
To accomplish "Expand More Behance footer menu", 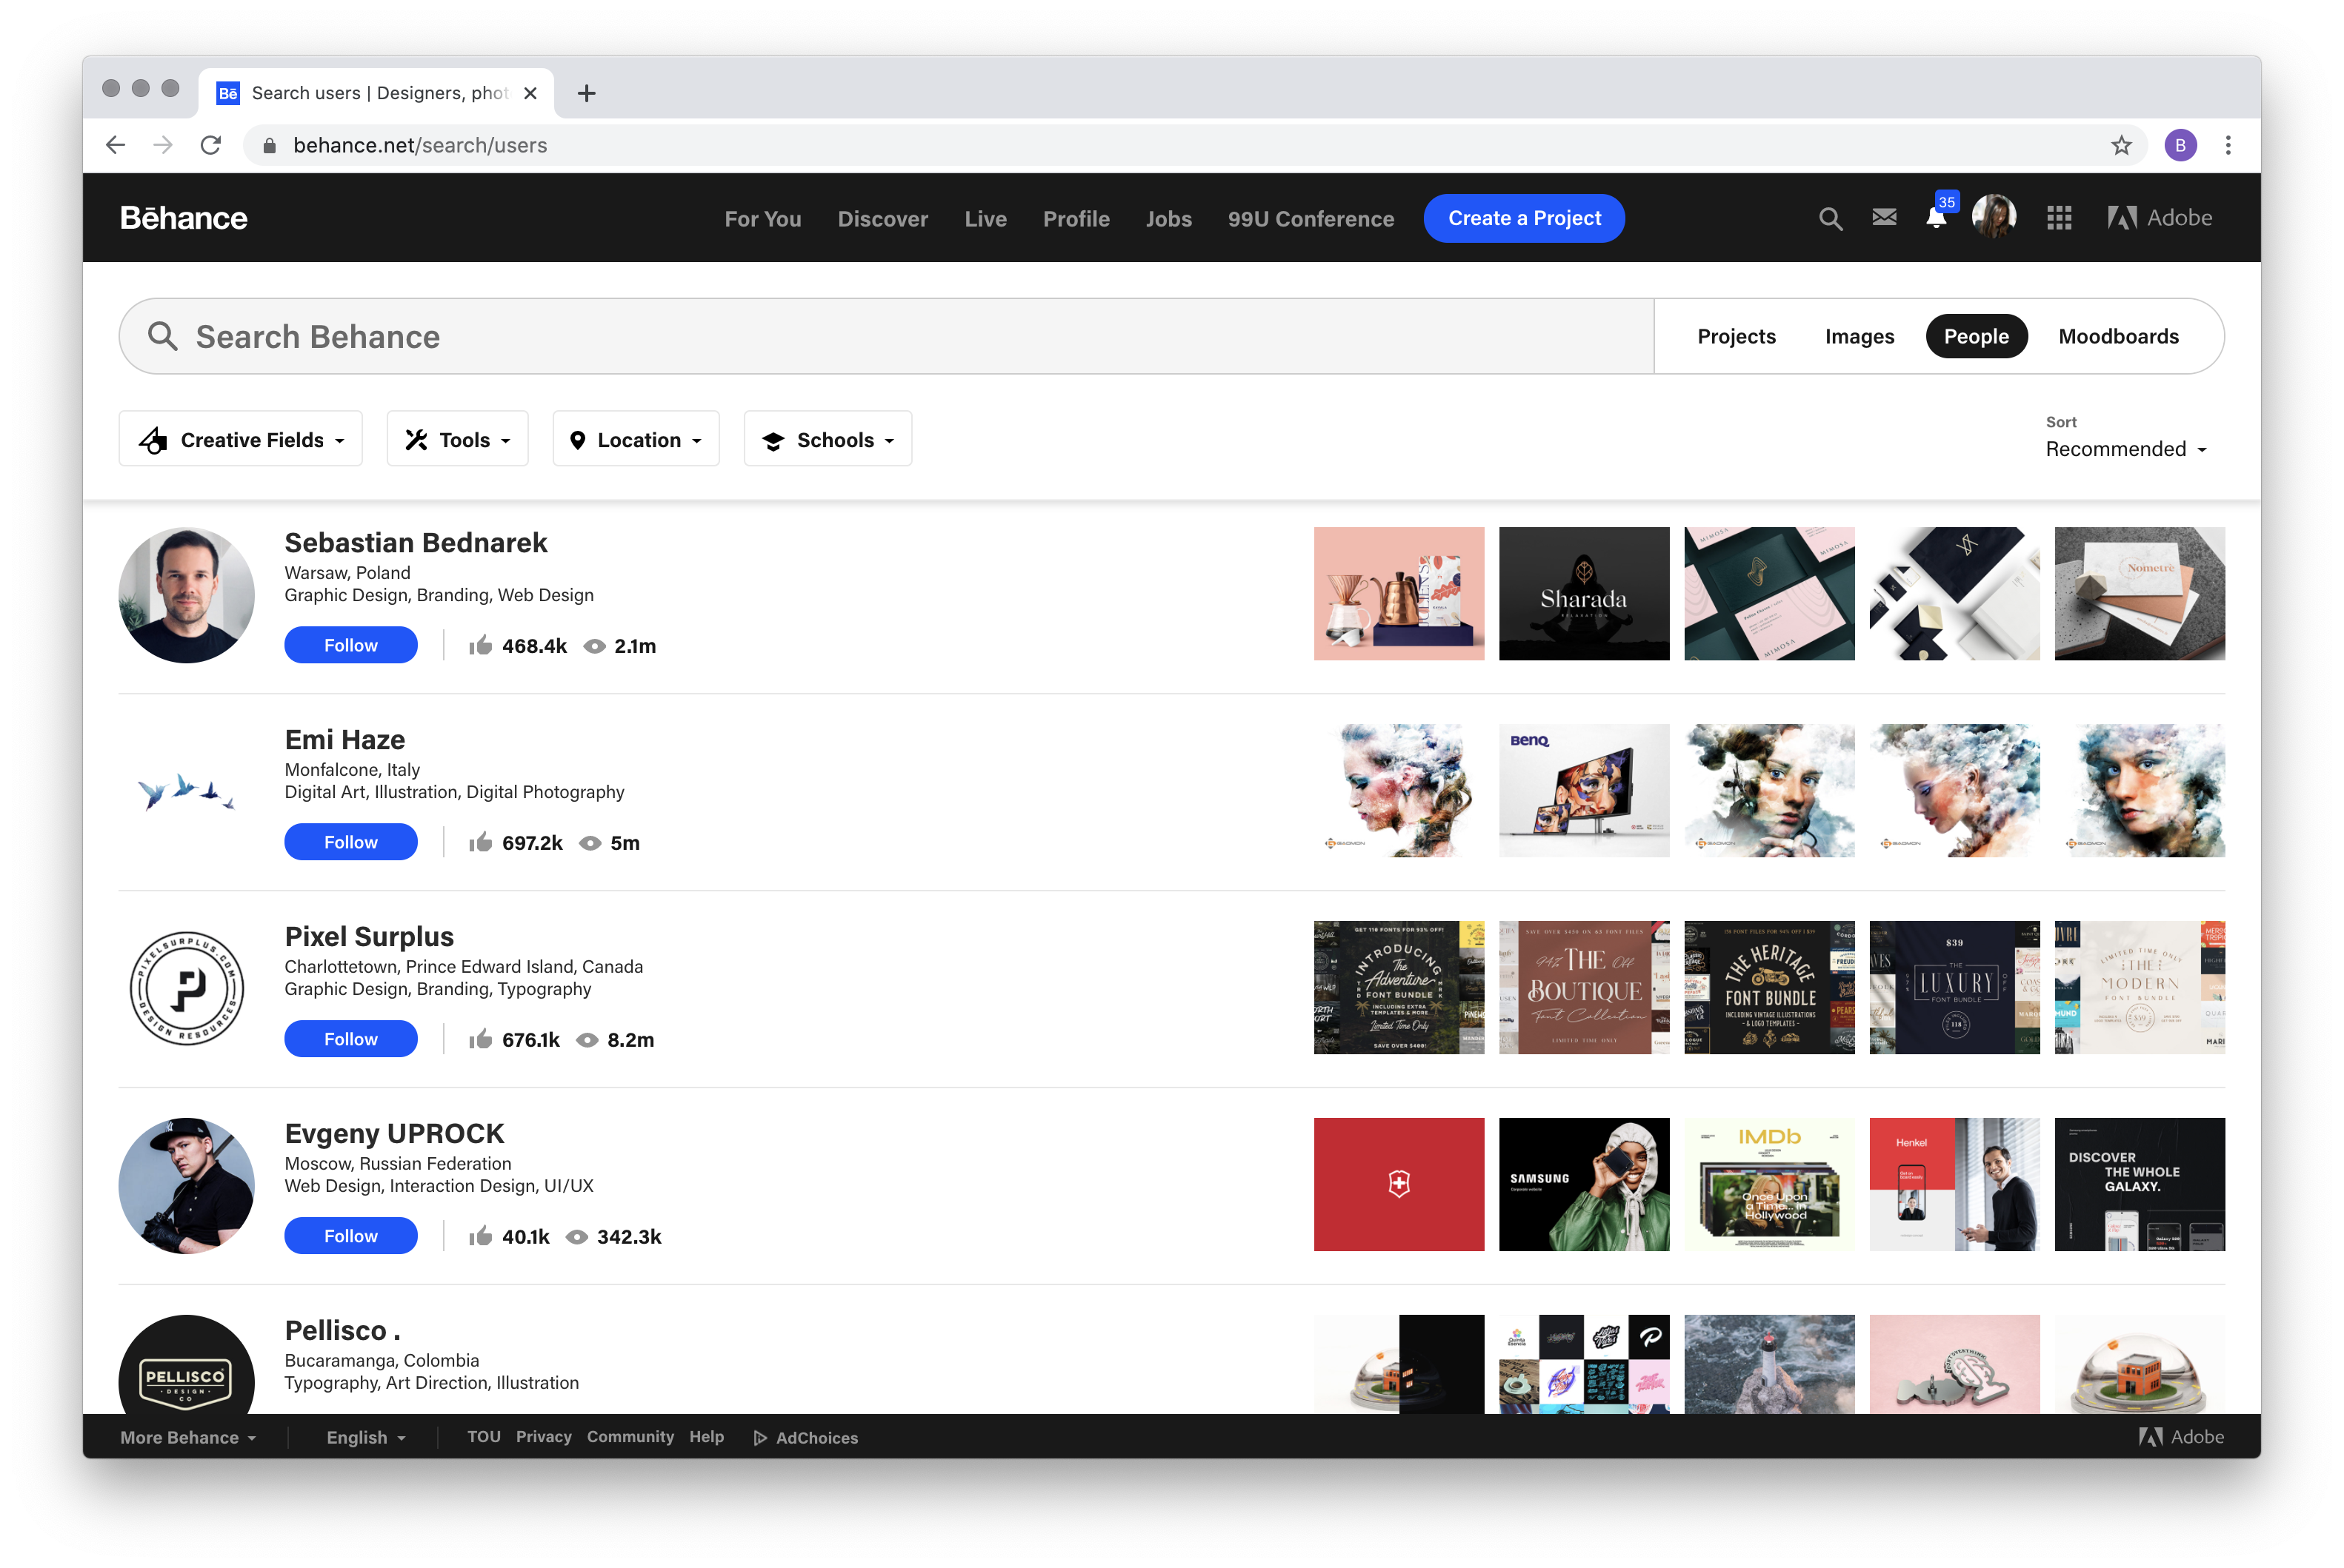I will click(x=188, y=1437).
